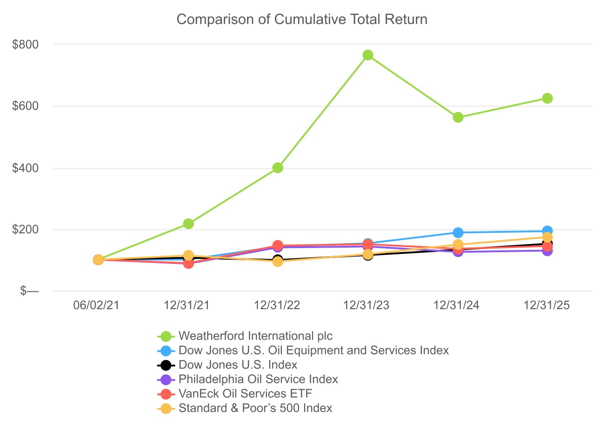Screen dimensions: 606x433
Task: Select Weatherford International plc legend label
Action: point(255,336)
